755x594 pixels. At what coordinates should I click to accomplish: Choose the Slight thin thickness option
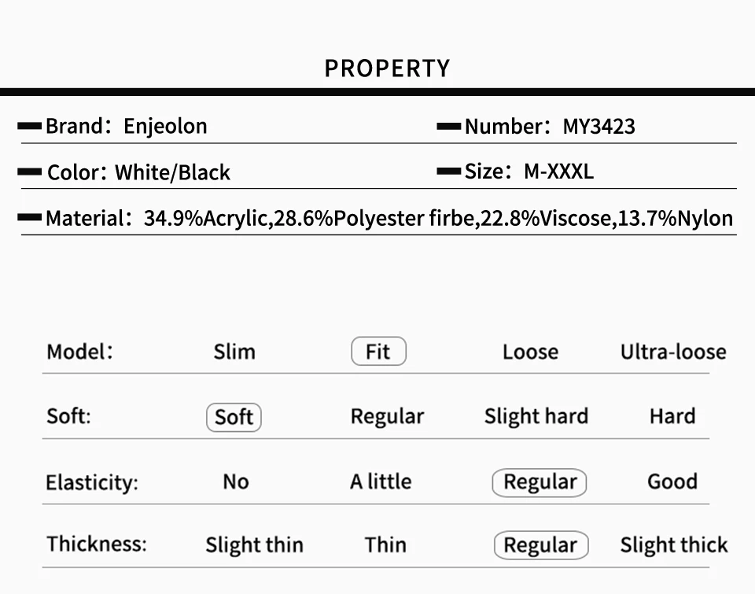[x=254, y=545]
